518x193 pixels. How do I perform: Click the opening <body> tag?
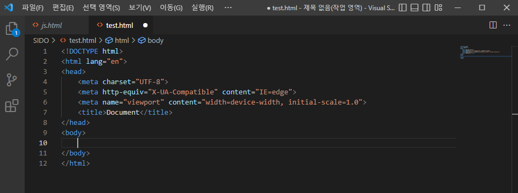pyautogui.click(x=73, y=133)
